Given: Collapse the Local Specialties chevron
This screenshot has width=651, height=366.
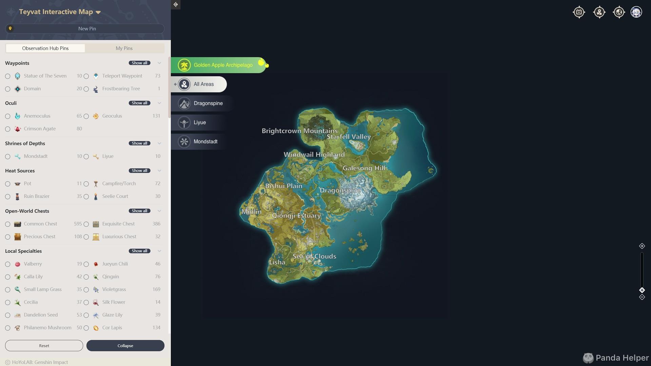Looking at the screenshot, I should [159, 251].
